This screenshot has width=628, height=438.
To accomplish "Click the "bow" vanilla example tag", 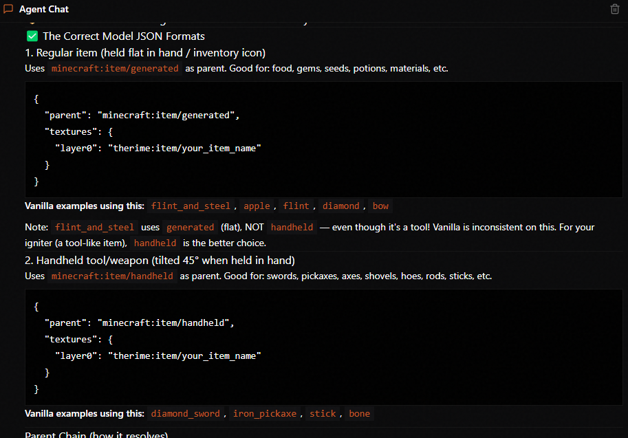I will tap(380, 206).
